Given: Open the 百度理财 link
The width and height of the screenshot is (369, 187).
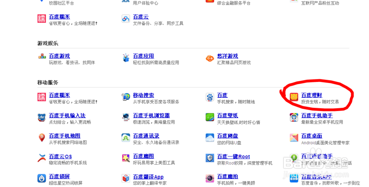Looking at the screenshot, I should (x=311, y=95).
